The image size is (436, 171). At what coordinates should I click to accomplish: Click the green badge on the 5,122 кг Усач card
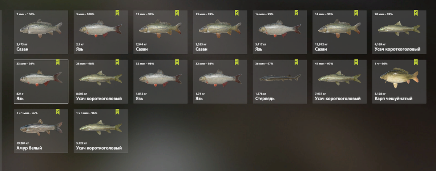(x=117, y=112)
